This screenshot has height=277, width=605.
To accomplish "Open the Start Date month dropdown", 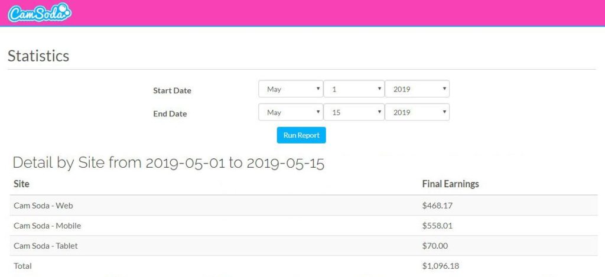I will tap(291, 89).
